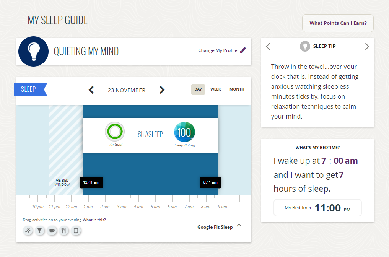Viewport: 389px width, 257px height.
Task: Click the lightbulb profile icon
Action: (33, 51)
